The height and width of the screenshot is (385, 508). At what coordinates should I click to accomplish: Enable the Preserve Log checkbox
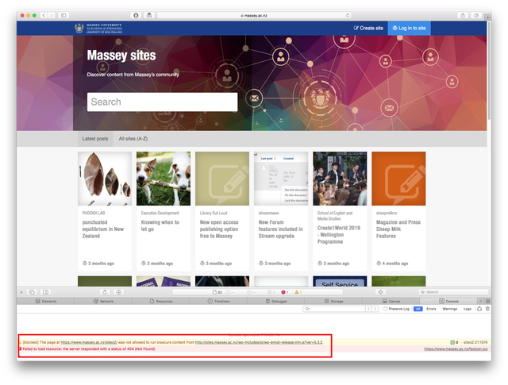[x=385, y=309]
